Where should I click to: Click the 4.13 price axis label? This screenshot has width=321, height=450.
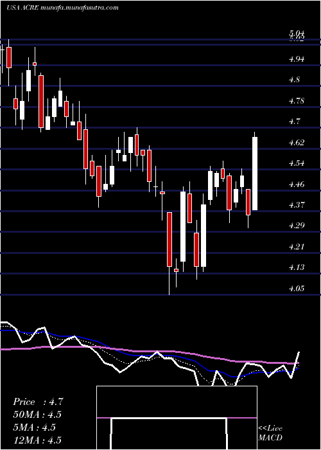(297, 267)
